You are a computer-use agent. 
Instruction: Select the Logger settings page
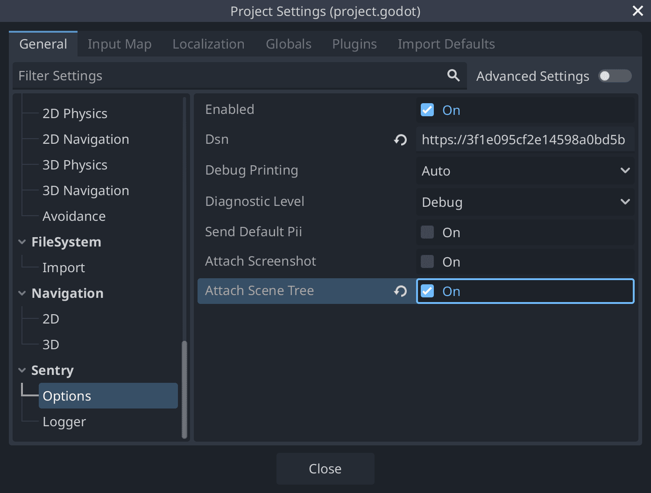(x=64, y=421)
